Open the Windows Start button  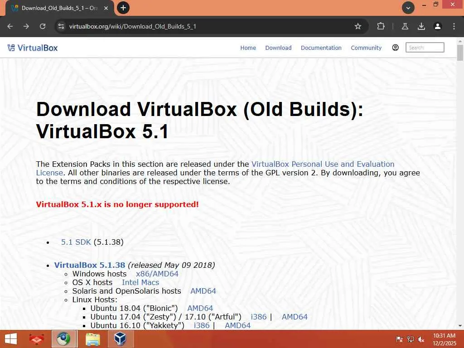coord(11,339)
